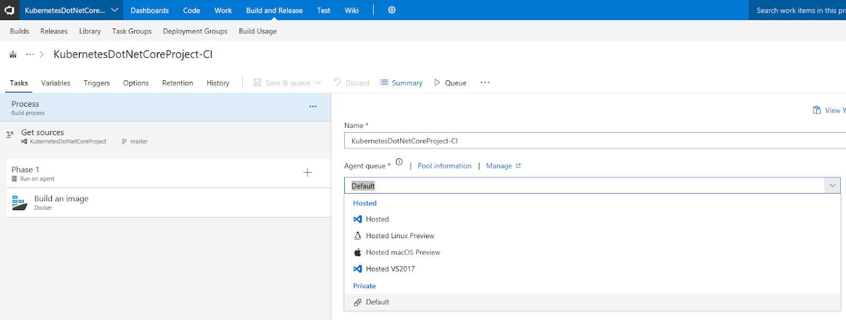Click the Queue button label

[456, 83]
